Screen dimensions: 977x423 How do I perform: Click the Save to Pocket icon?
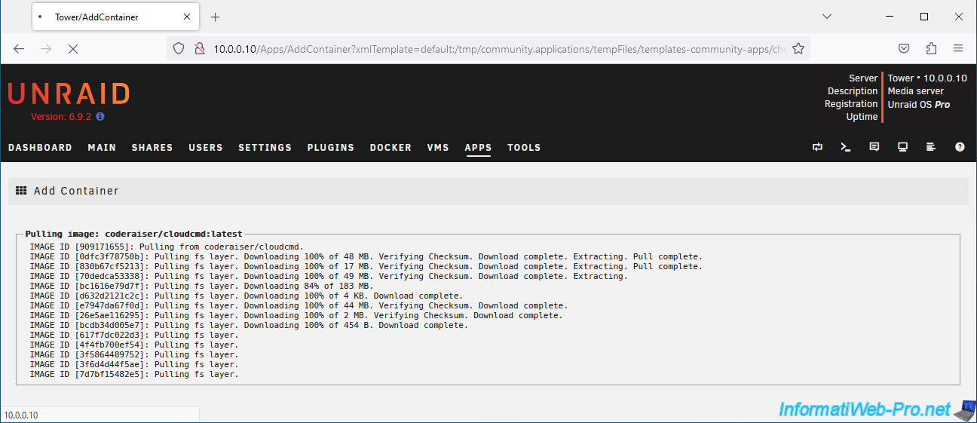pyautogui.click(x=904, y=48)
